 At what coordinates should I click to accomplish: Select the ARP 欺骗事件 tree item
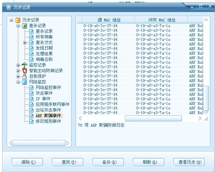point(49,116)
